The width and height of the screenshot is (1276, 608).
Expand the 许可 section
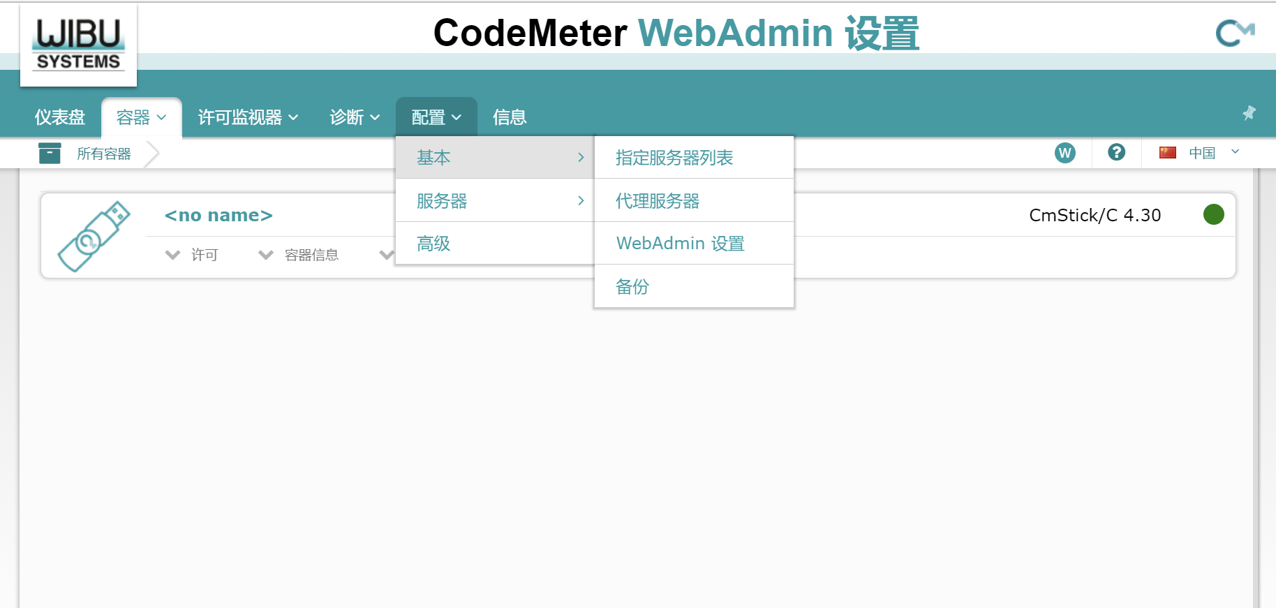click(x=193, y=255)
